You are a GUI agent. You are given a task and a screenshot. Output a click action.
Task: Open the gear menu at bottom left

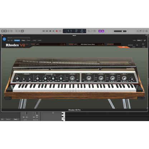pos(3,119)
